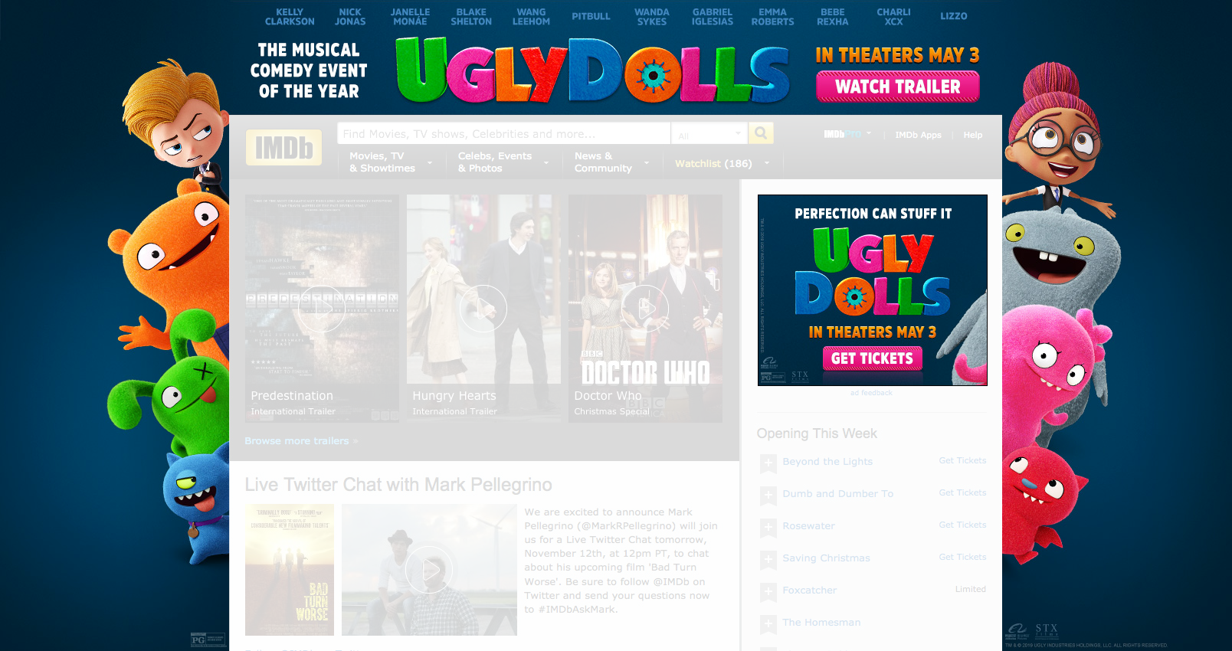Add The Homesman to watchlist
Image resolution: width=1232 pixels, height=651 pixels.
coord(768,623)
